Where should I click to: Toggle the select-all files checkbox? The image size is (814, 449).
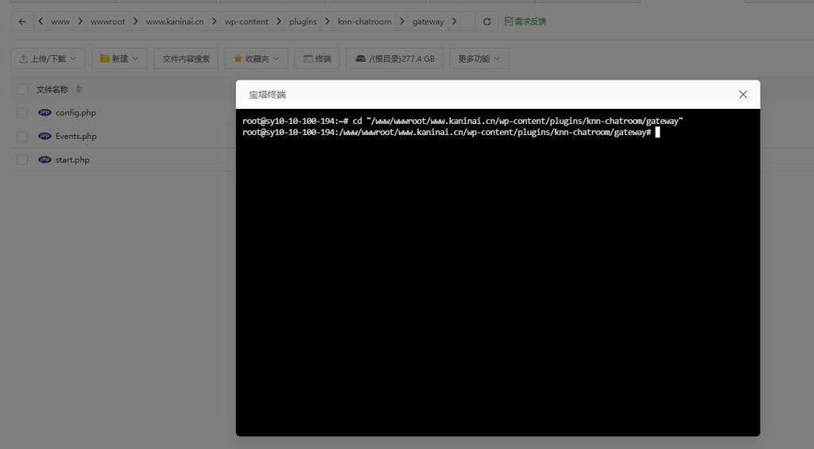click(22, 89)
